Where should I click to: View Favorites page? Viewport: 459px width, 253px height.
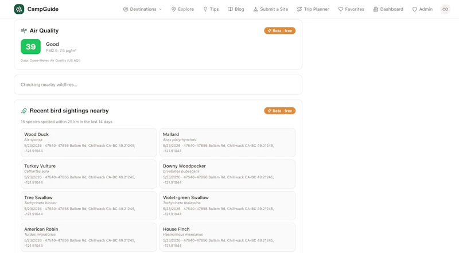click(351, 9)
